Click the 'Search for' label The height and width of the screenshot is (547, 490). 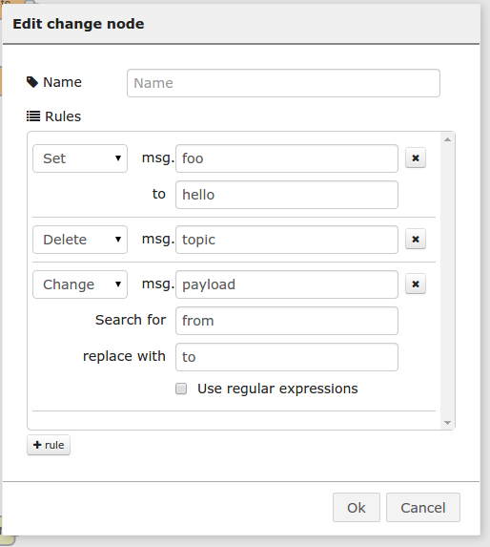(x=131, y=320)
